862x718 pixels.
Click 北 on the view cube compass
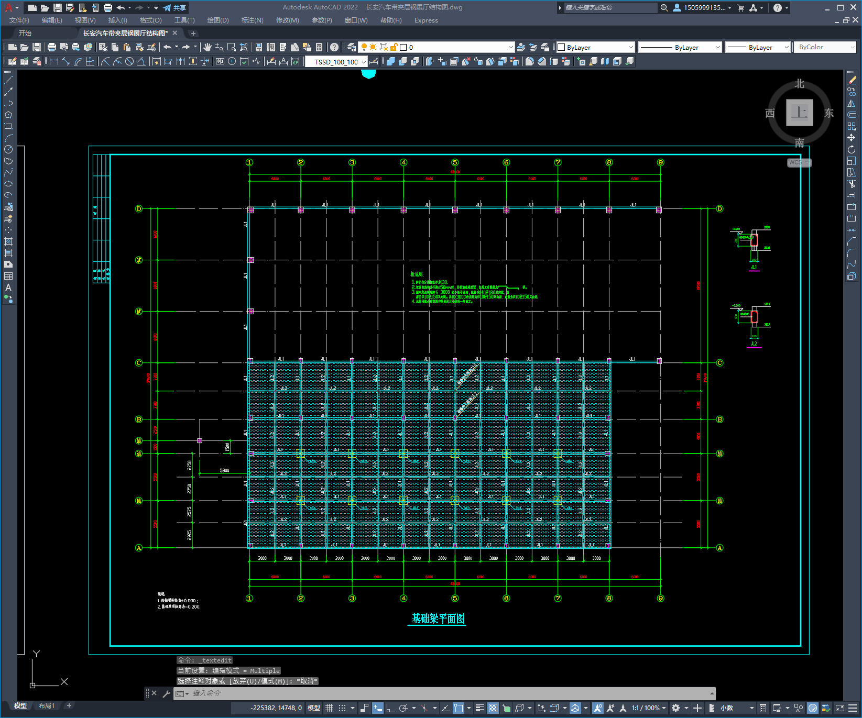(800, 84)
